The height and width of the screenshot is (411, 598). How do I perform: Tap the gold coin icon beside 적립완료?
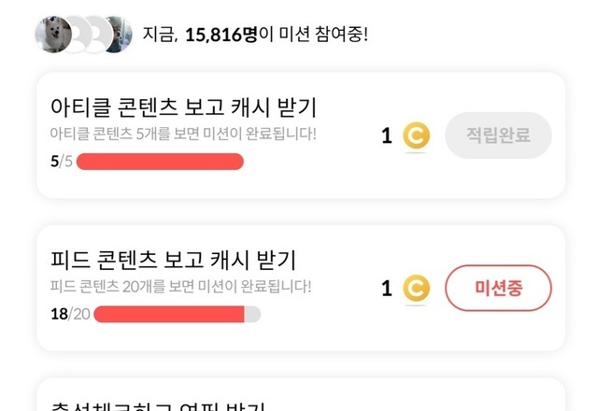coord(416,136)
